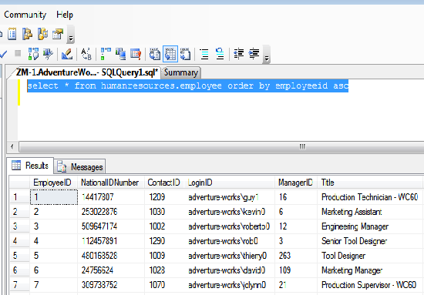Click the highlighted select query text
Screen dimensions: 424x295
pos(187,86)
